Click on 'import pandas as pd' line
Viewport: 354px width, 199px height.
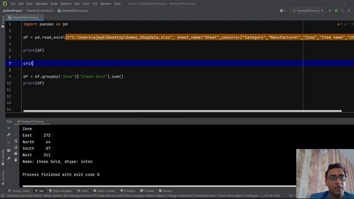coord(45,24)
